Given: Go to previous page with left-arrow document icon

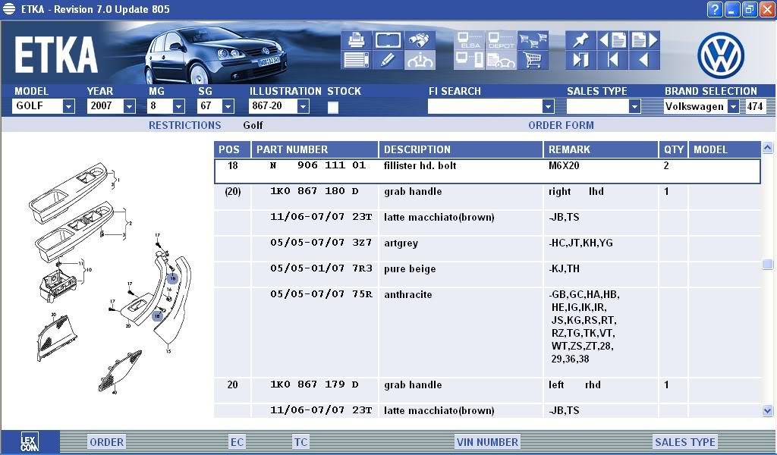Looking at the screenshot, I should [x=612, y=40].
